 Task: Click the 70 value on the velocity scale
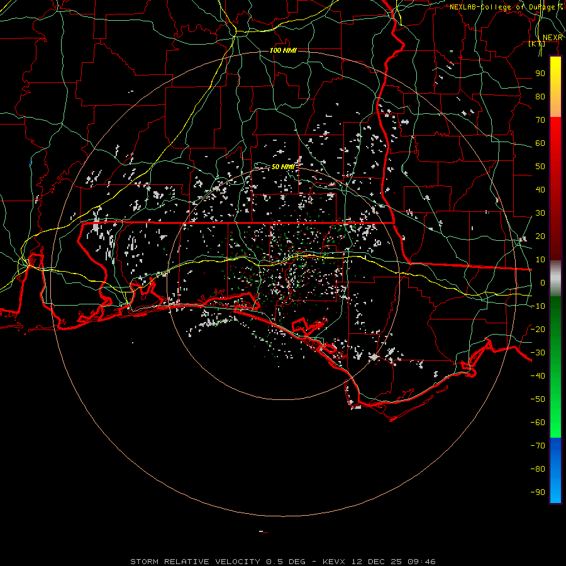[x=540, y=120]
